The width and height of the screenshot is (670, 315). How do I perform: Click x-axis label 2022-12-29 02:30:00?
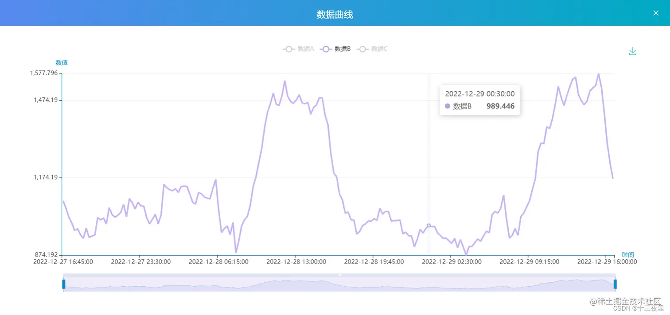(452, 261)
